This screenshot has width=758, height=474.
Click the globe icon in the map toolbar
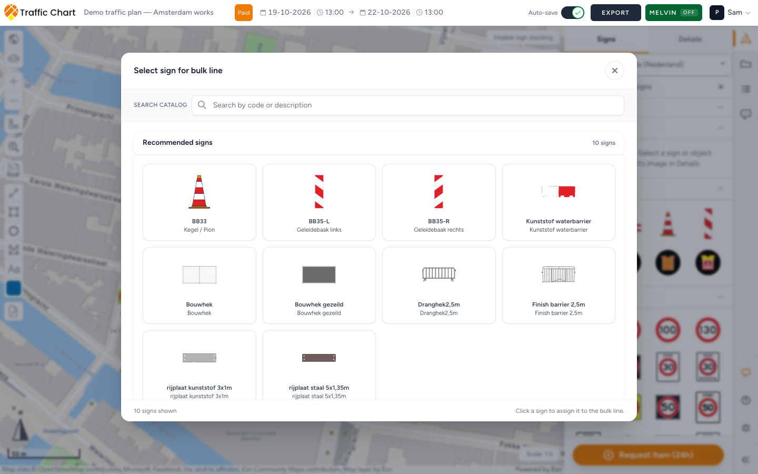click(14, 39)
